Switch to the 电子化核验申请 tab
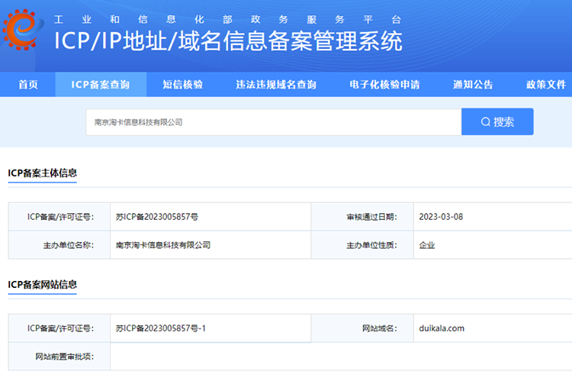This screenshot has width=572, height=378. [x=384, y=84]
